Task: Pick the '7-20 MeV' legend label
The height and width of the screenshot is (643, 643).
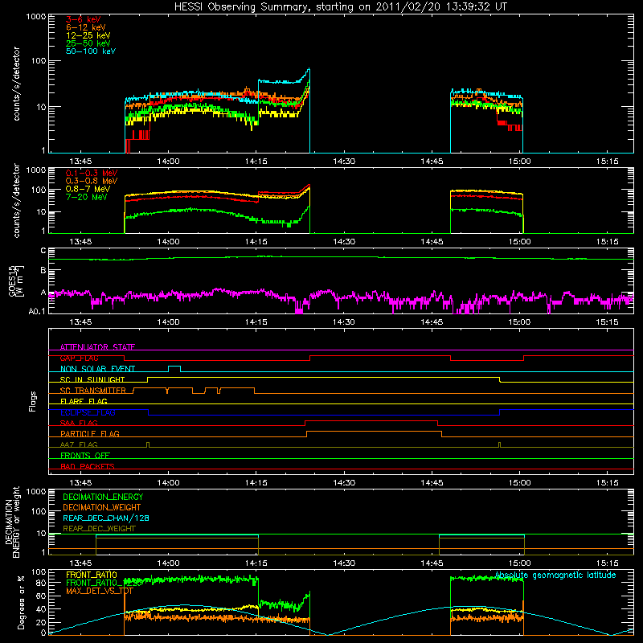Action: click(x=86, y=197)
